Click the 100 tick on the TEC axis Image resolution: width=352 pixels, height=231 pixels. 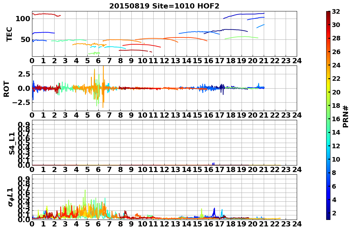[x=23, y=19]
